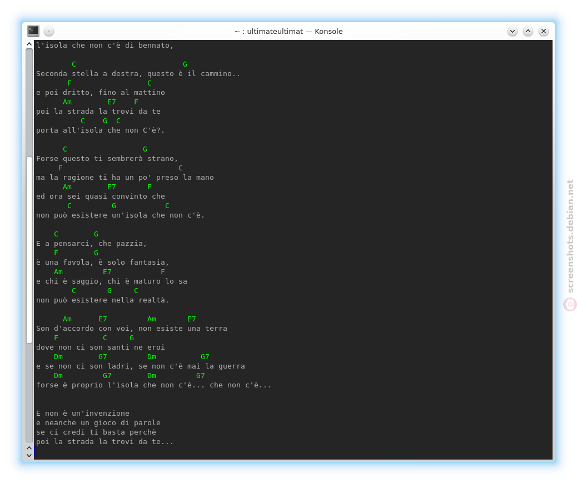Click green Am chord above 'non esiste'

pyautogui.click(x=152, y=319)
